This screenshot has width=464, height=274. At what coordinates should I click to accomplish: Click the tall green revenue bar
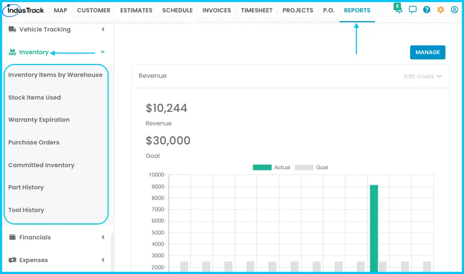pyautogui.click(x=374, y=228)
